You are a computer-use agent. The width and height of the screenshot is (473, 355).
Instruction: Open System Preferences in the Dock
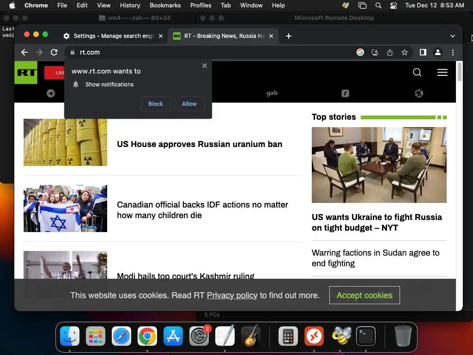click(199, 336)
